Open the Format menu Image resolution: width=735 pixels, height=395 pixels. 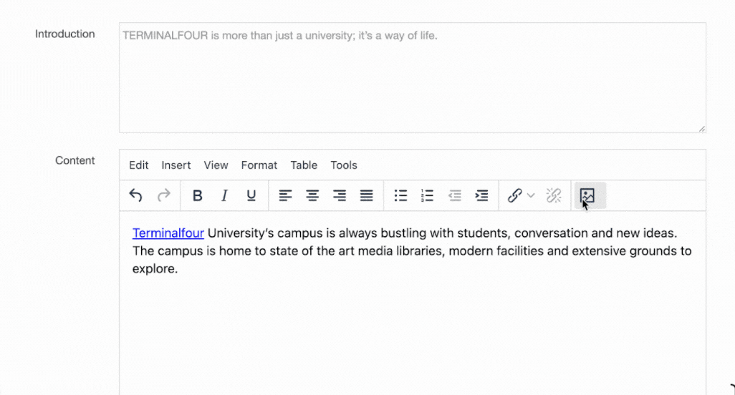[x=259, y=165]
